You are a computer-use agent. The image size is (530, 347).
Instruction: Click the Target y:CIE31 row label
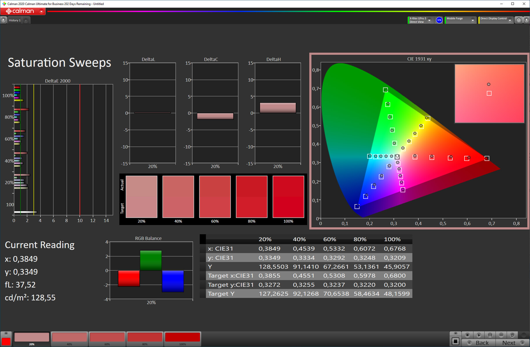point(231,285)
